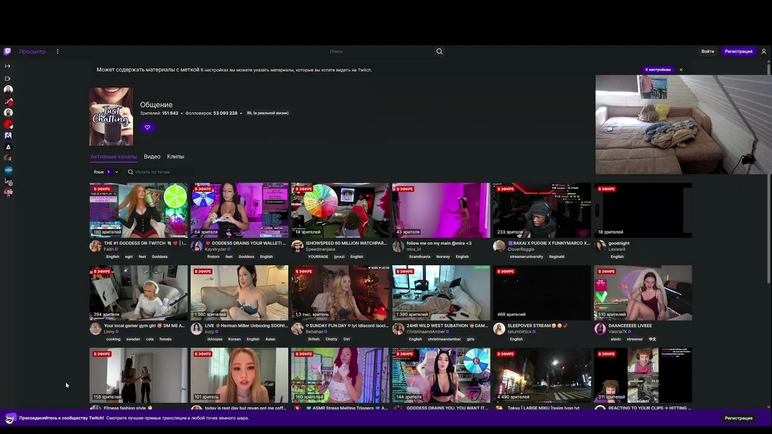Expand the Язык language filter dropdown

coord(106,172)
